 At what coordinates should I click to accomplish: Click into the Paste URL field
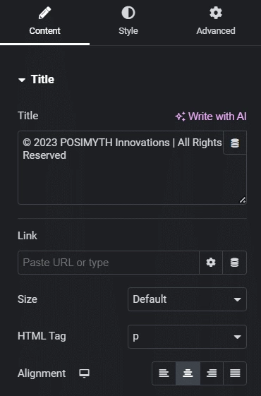109,263
